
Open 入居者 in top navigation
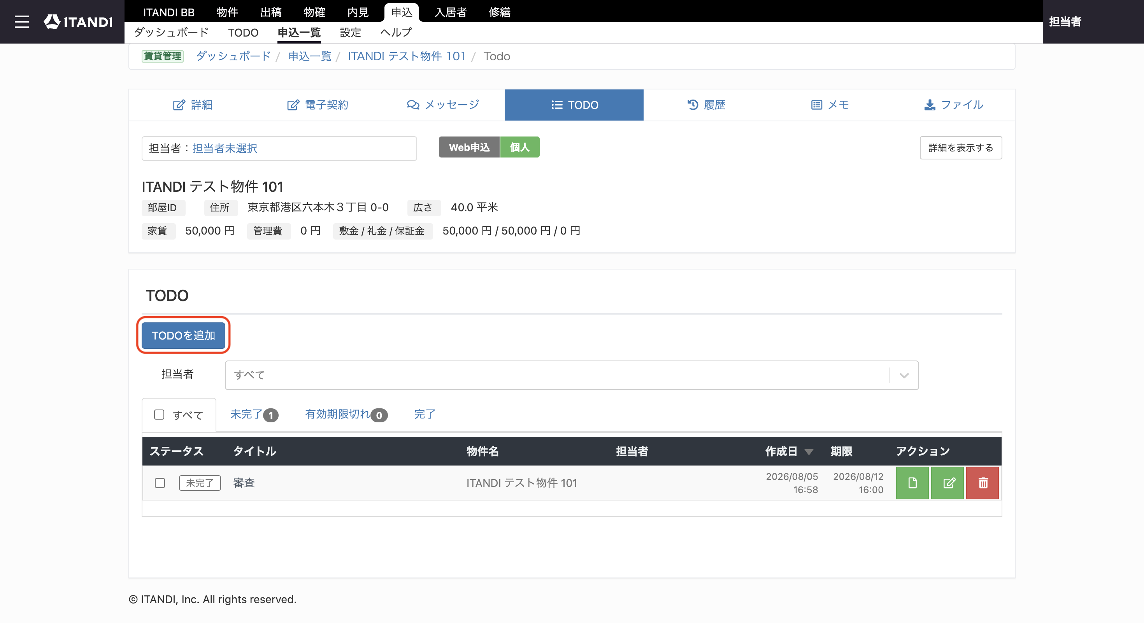451,12
